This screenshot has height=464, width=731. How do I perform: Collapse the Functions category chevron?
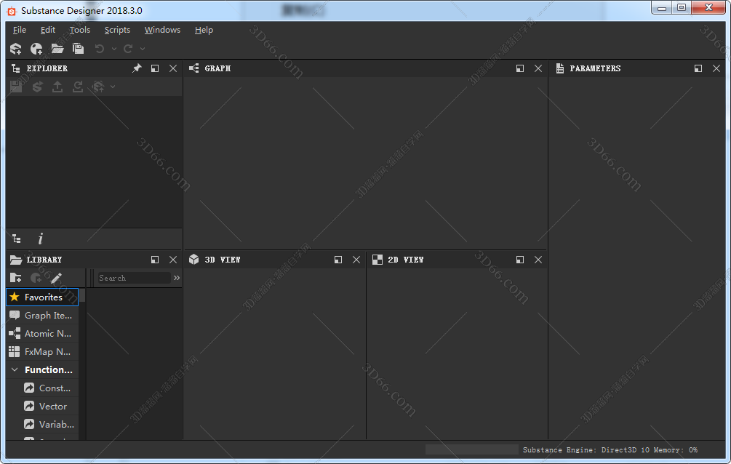15,369
